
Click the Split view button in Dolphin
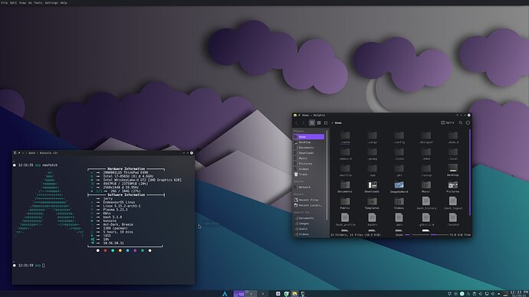click(x=448, y=123)
